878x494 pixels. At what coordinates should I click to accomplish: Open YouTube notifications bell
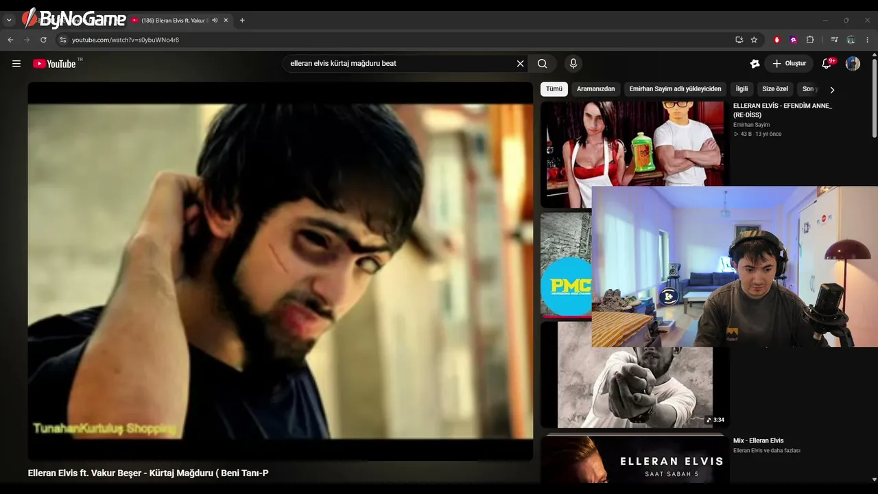tap(827, 64)
